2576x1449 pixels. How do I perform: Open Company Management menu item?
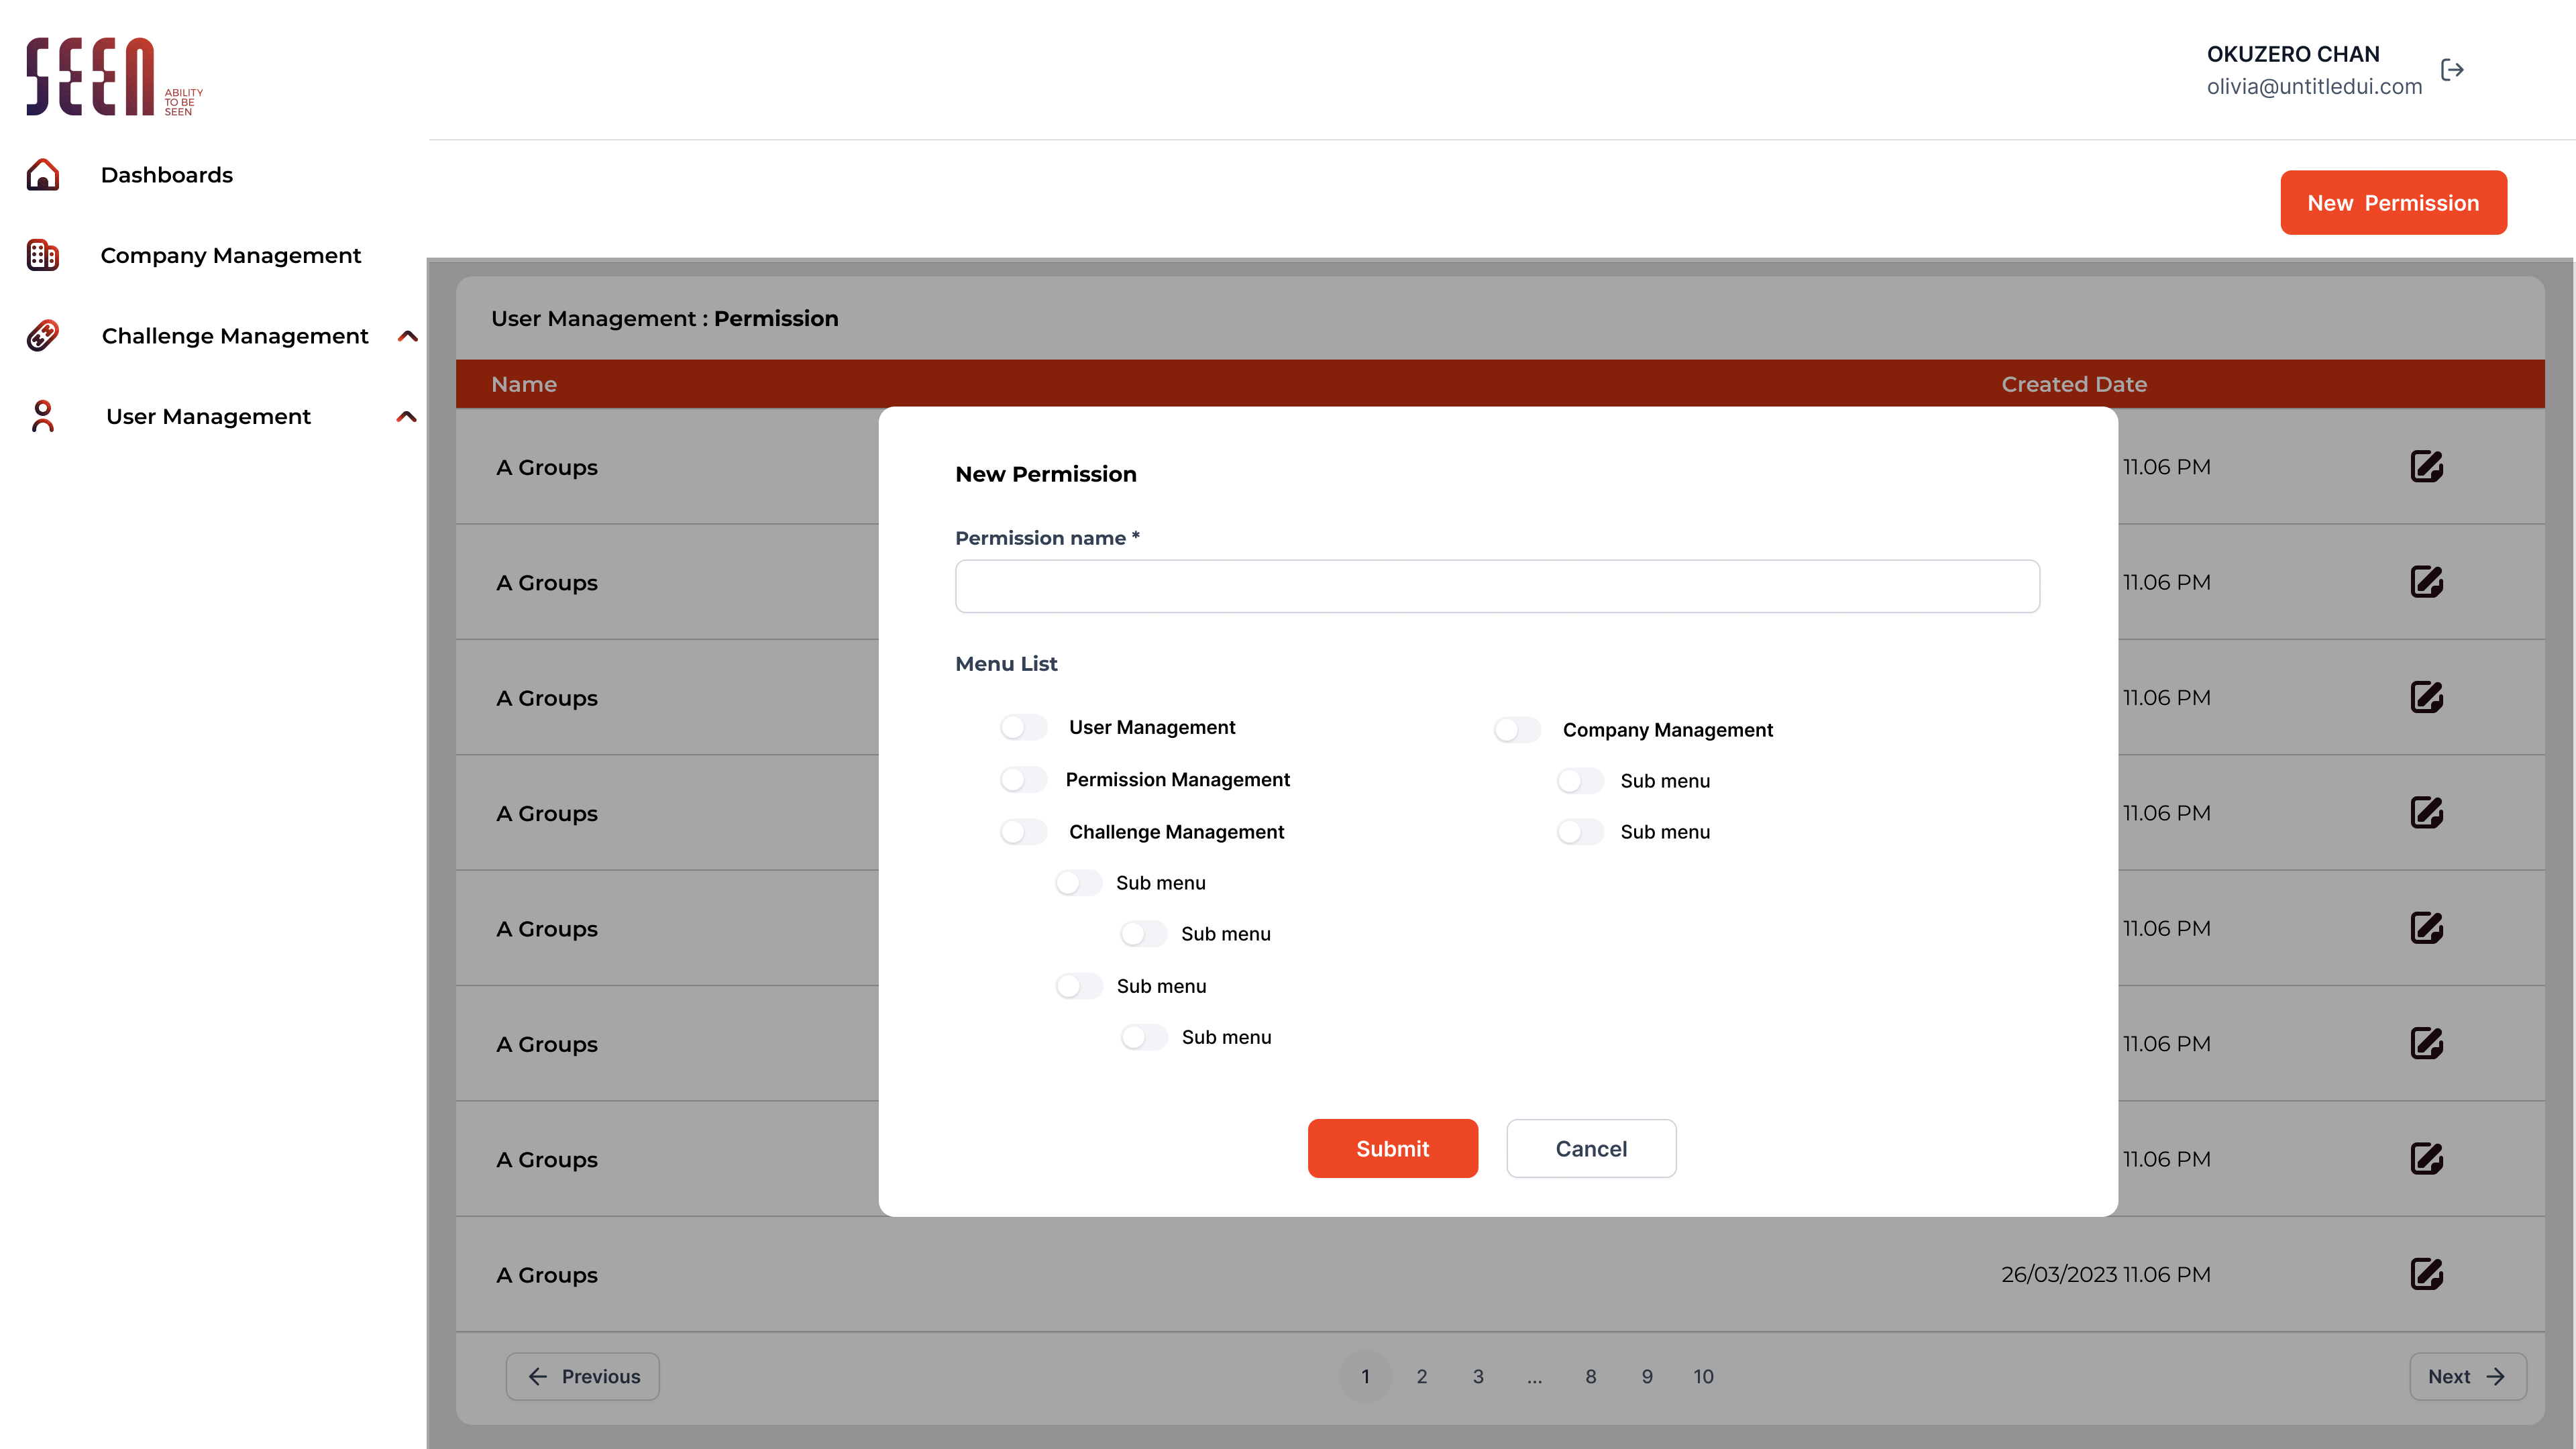[230, 255]
